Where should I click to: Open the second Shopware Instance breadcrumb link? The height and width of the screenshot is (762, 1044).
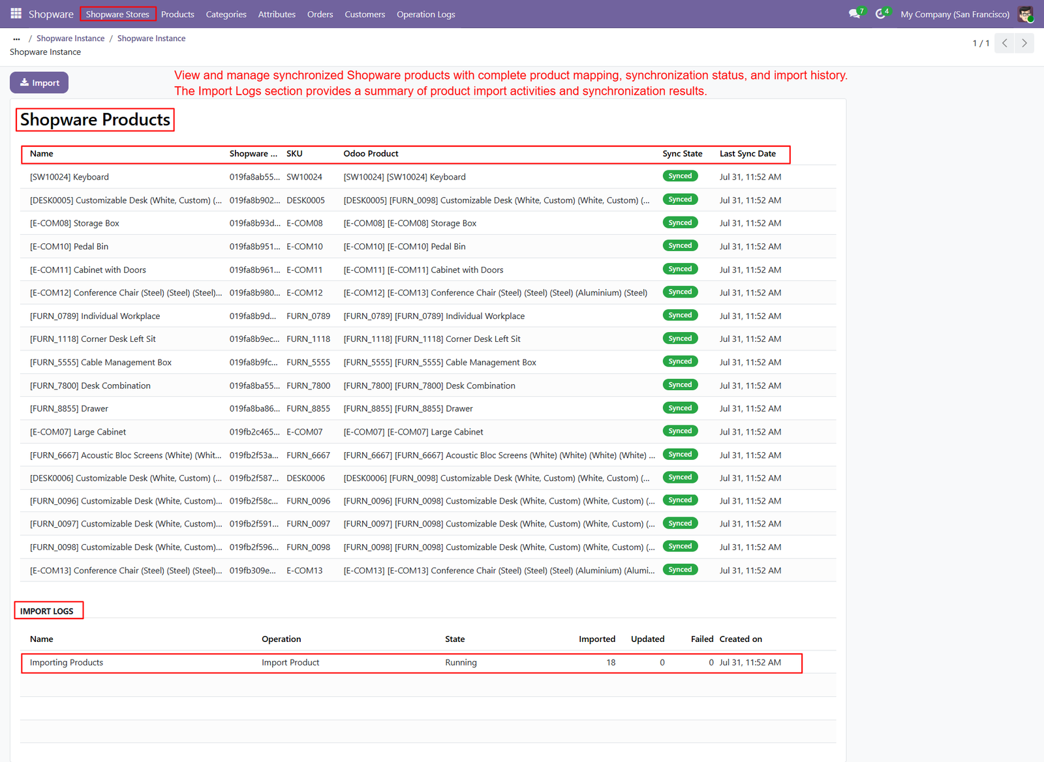[x=151, y=38]
